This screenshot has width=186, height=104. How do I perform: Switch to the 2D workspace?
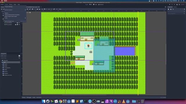pos(87,5)
